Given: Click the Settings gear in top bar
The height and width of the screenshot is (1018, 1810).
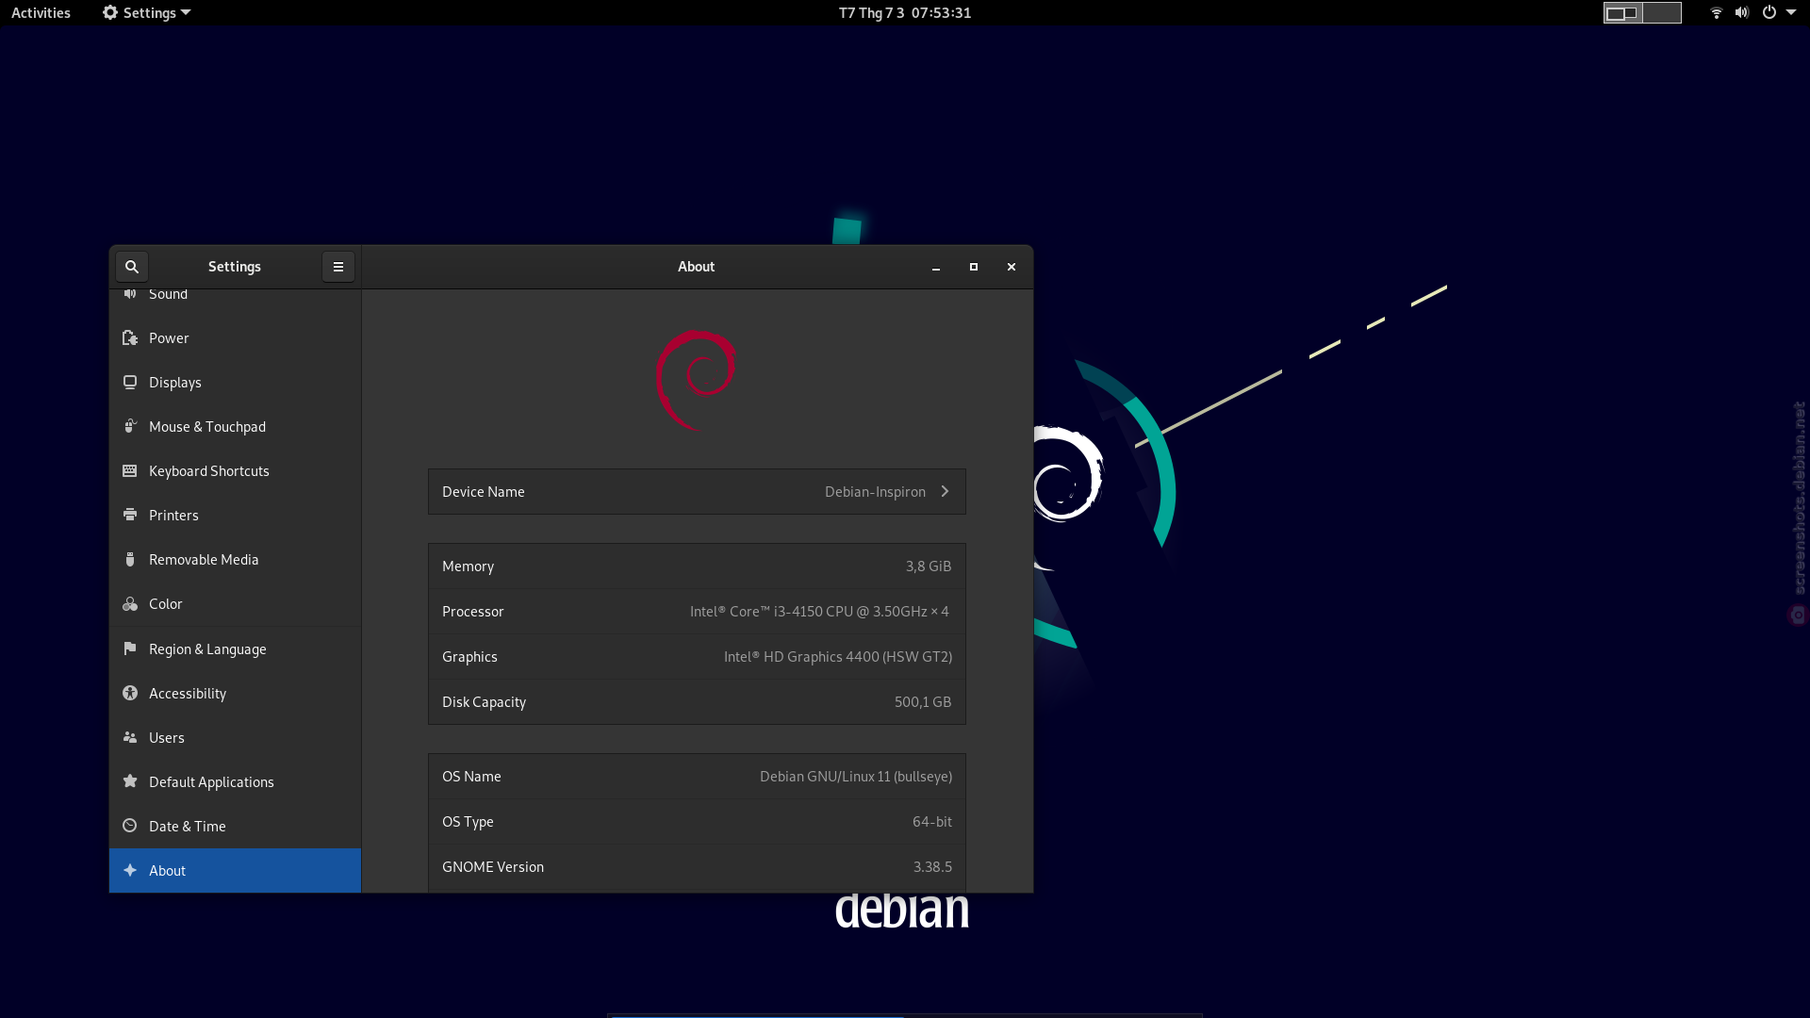Looking at the screenshot, I should click(110, 13).
